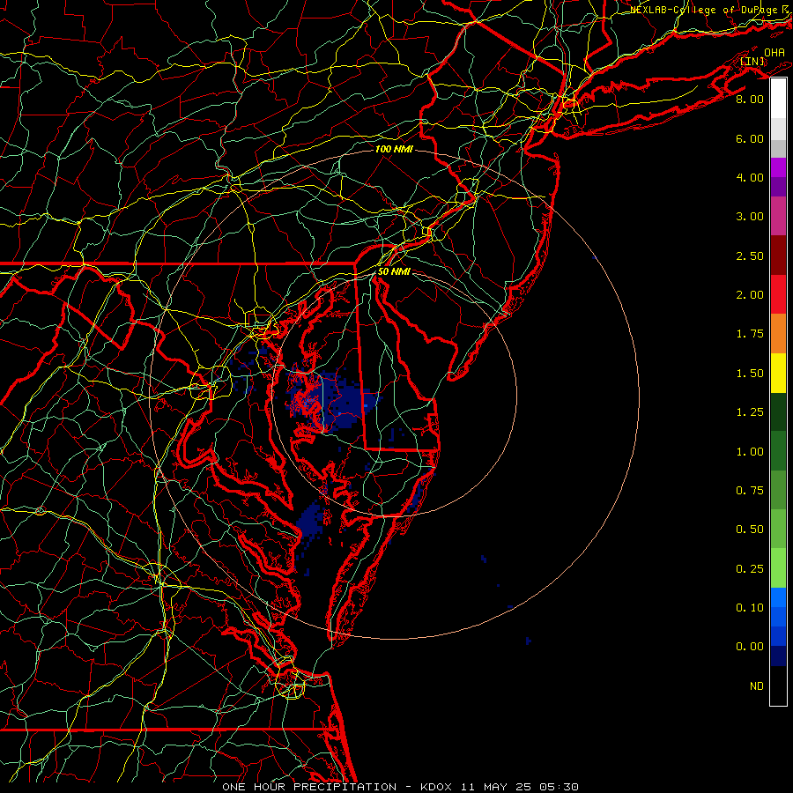
Task: Click the NEXLAB-College of DuPage watermark text
Action: pos(710,10)
